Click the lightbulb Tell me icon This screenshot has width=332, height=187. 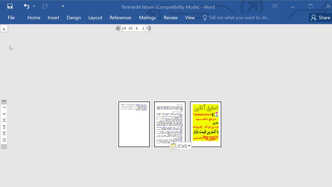point(205,18)
